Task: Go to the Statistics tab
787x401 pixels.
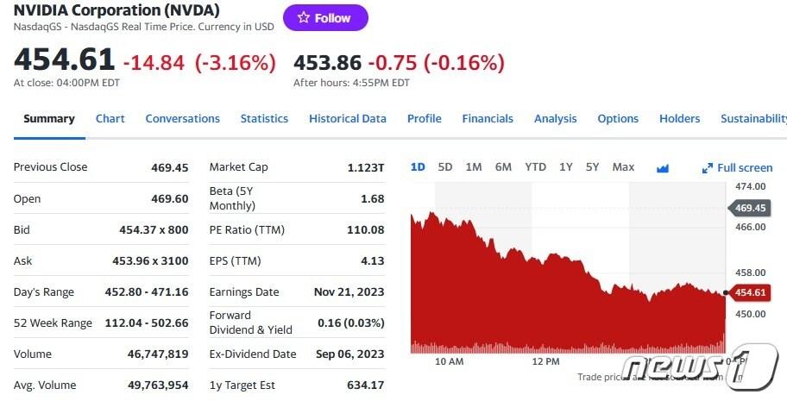Action: click(264, 119)
